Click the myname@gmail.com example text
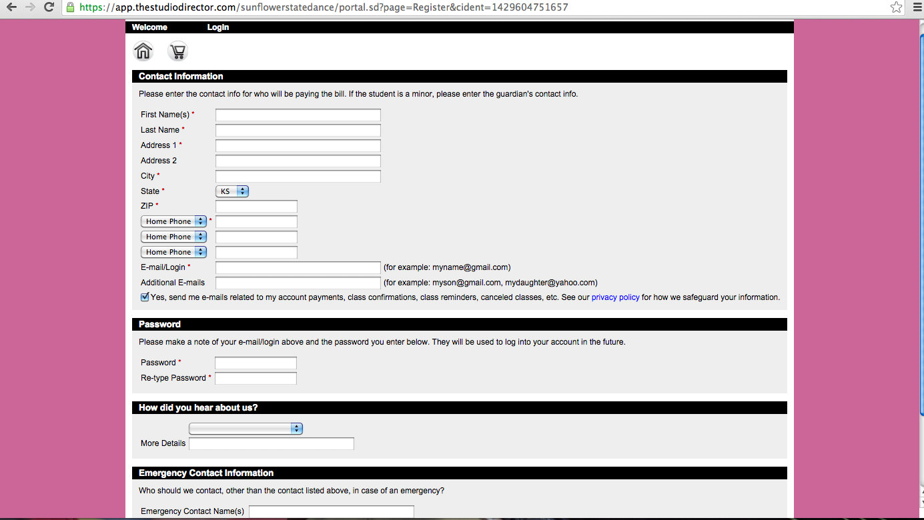 [x=447, y=267]
